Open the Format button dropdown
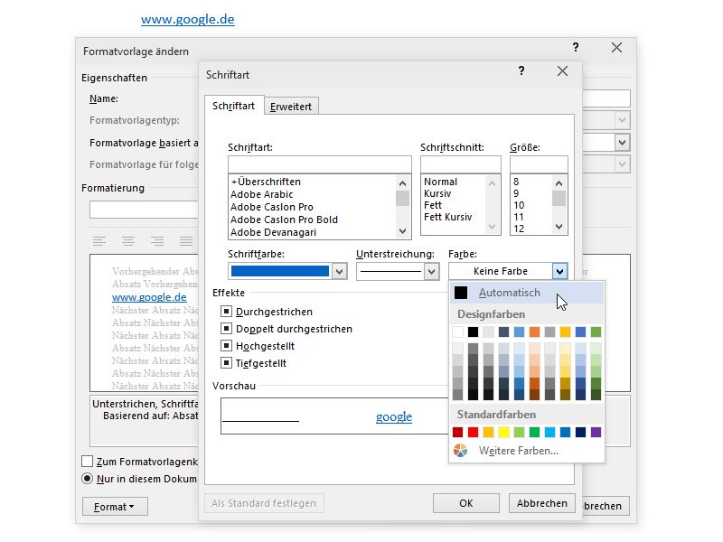The image size is (723, 542). click(115, 507)
